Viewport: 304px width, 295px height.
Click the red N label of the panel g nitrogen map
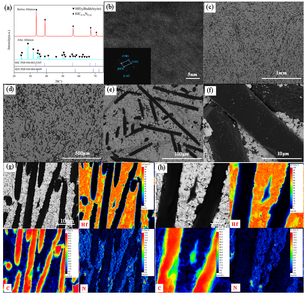point(84,288)
